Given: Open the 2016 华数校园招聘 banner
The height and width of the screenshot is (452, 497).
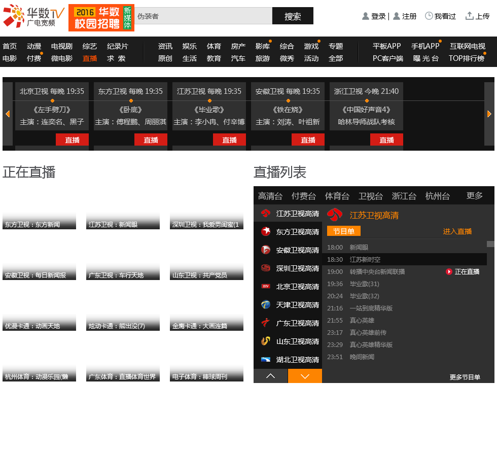Looking at the screenshot, I should [101, 18].
